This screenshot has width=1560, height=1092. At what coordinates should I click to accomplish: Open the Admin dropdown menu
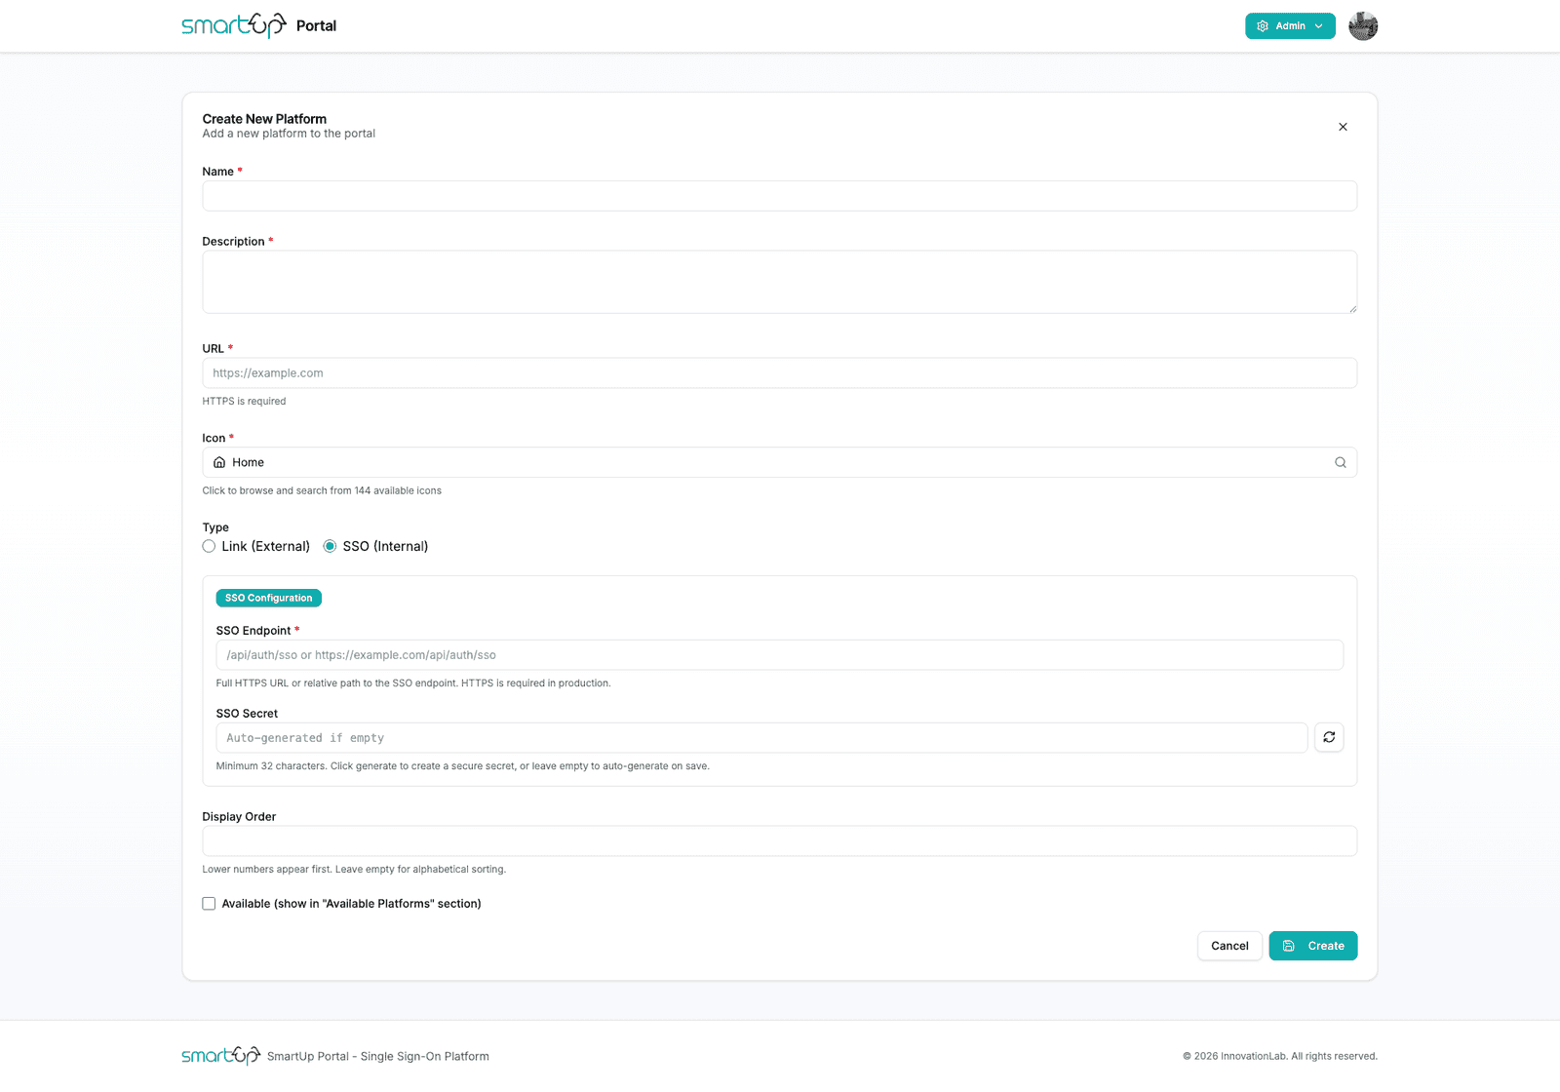[1290, 26]
